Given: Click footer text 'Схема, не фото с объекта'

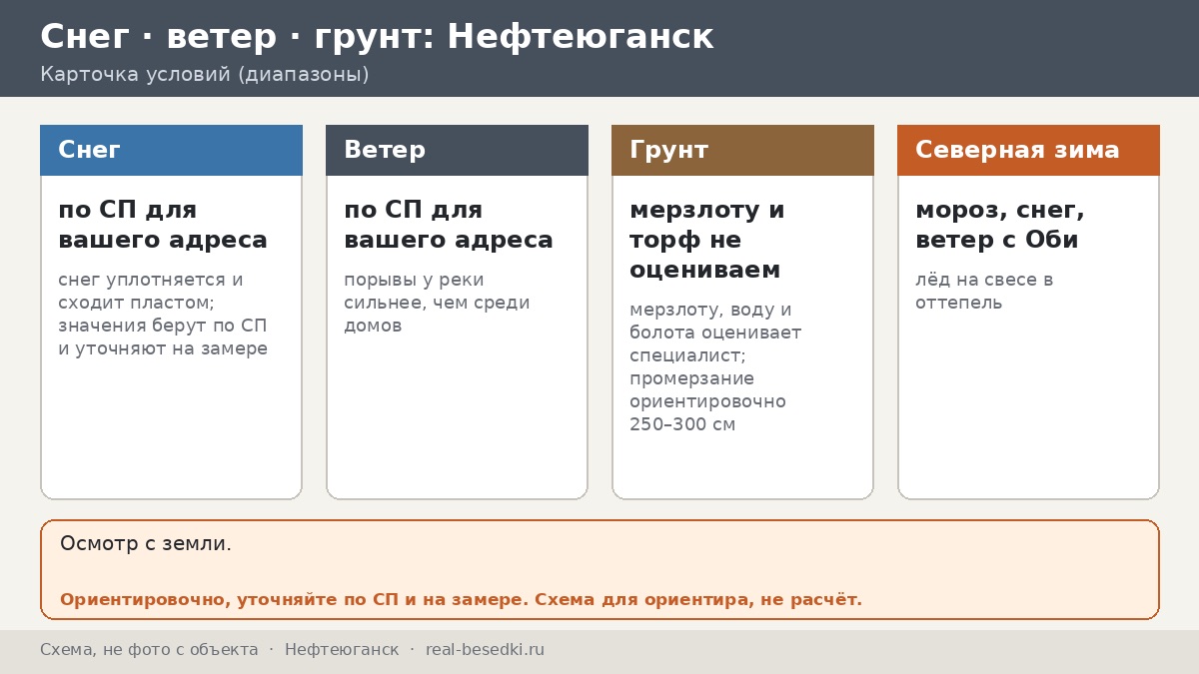Looking at the screenshot, I should point(149,650).
